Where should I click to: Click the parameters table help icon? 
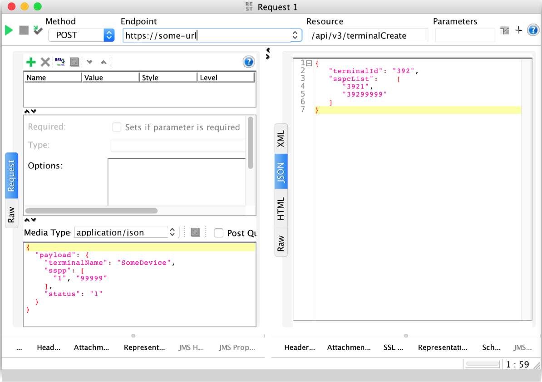tap(249, 62)
